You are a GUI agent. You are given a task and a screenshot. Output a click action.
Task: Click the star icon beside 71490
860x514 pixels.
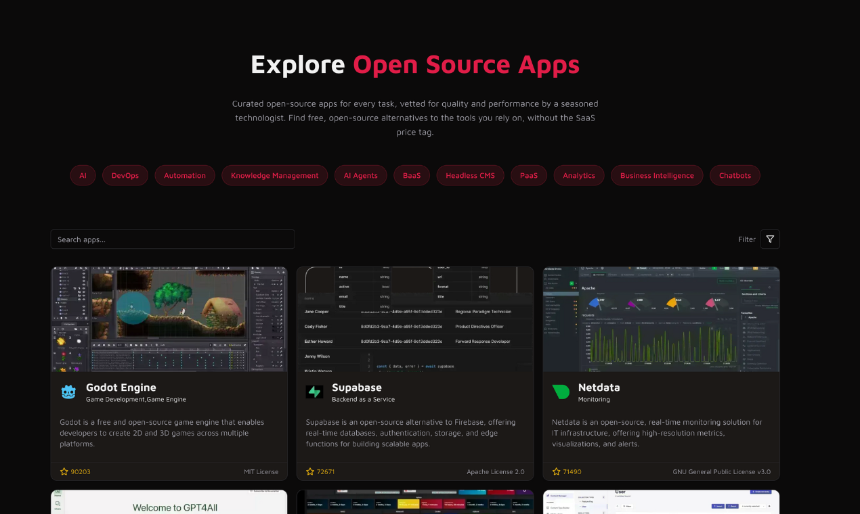coord(557,471)
